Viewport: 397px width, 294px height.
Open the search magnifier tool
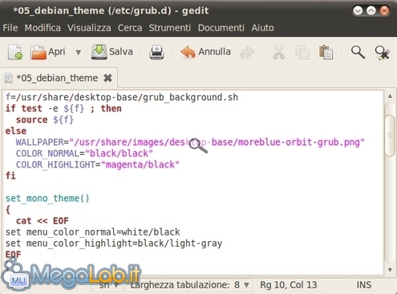[x=358, y=52]
